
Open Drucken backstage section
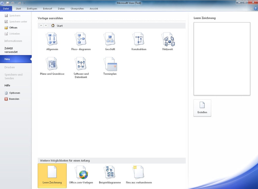(x=10, y=67)
